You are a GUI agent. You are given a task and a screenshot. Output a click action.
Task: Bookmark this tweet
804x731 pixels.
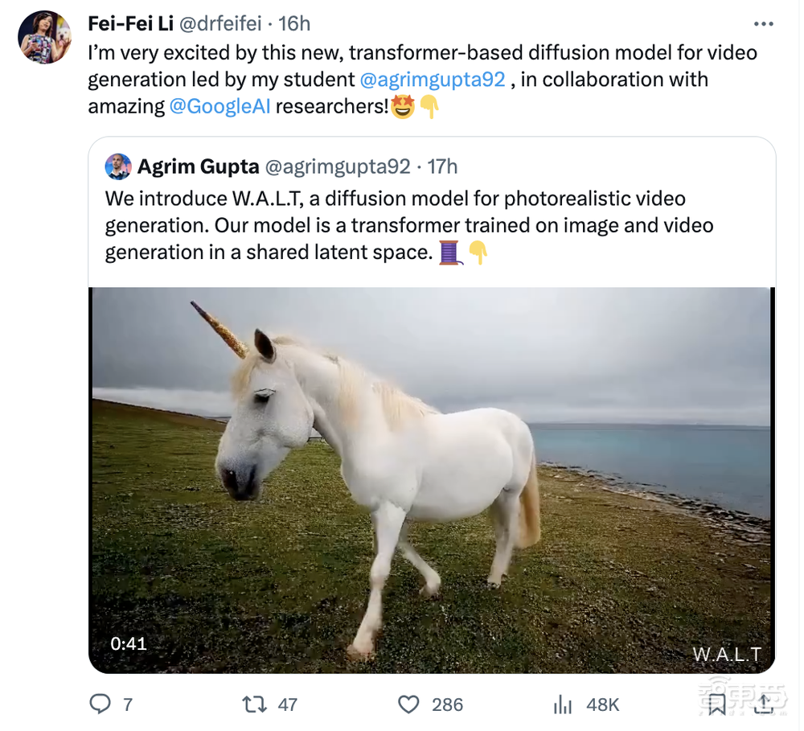[717, 704]
